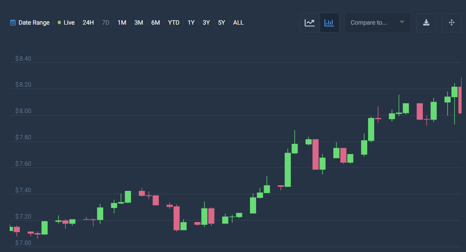Screen dimensions: 466x252
Task: Show ALL time price history
Action: [238, 22]
